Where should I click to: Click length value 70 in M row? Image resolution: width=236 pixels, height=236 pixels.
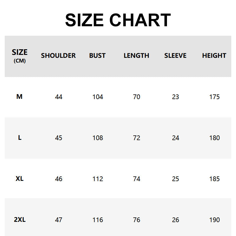click(x=137, y=97)
